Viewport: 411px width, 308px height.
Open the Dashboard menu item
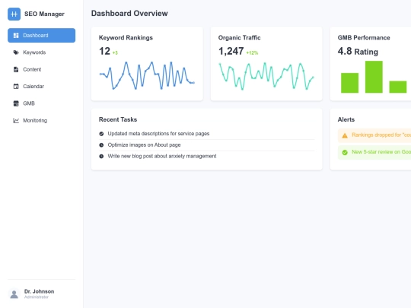coord(41,35)
